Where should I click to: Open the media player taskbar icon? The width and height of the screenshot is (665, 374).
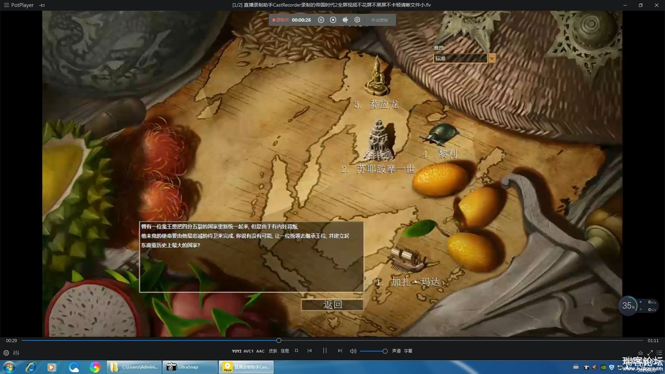tap(52, 367)
